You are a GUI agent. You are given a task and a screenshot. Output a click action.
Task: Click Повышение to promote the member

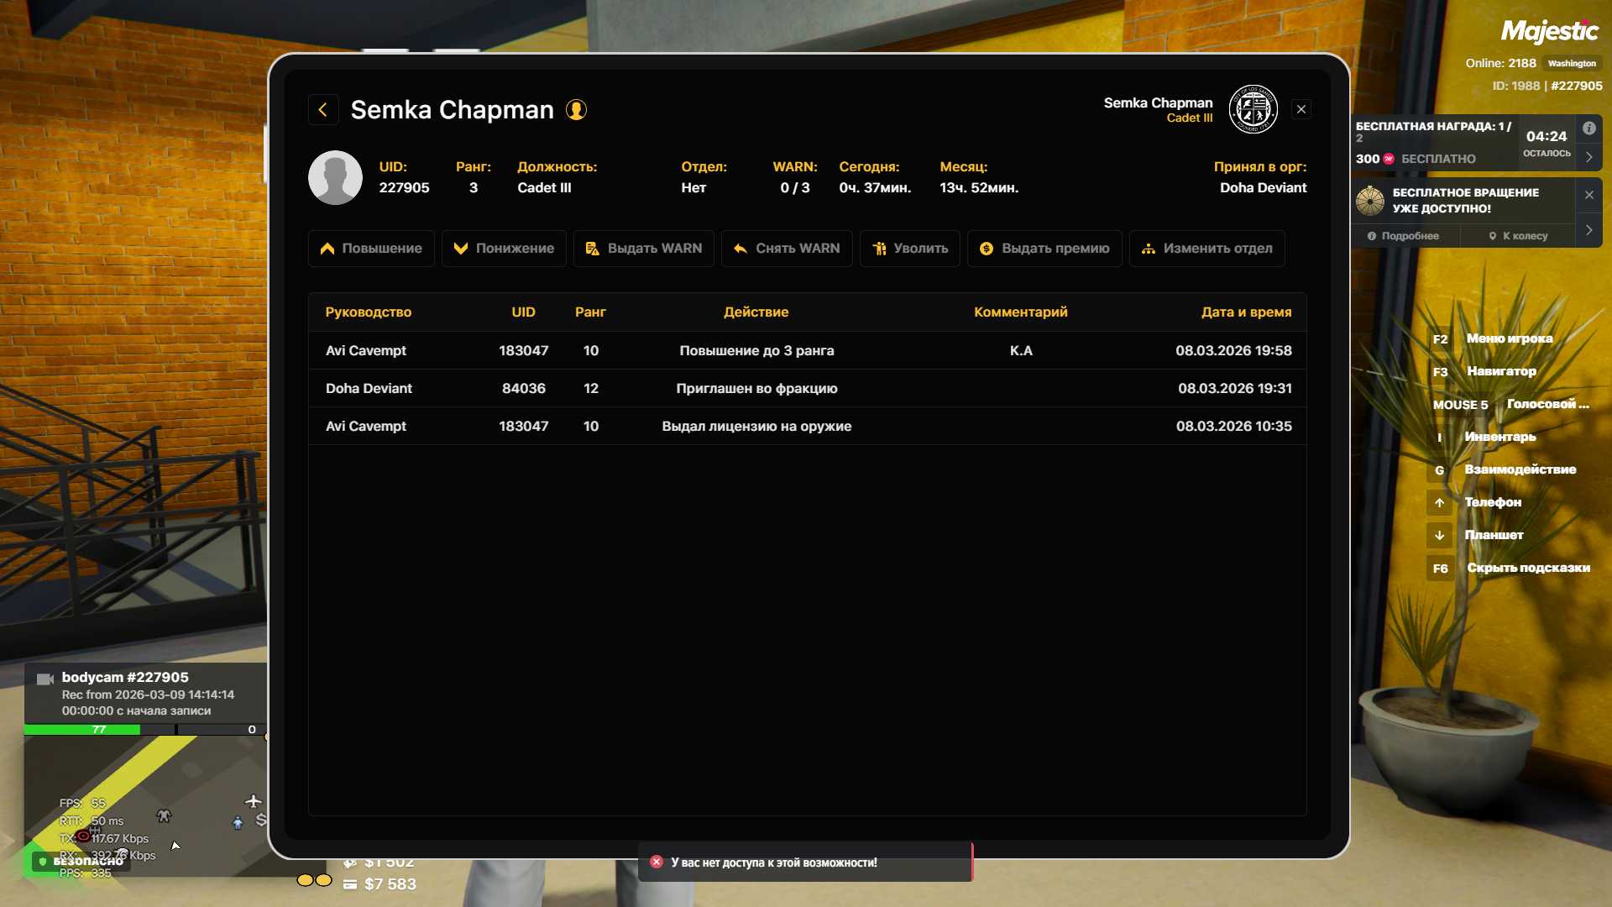[x=371, y=249]
